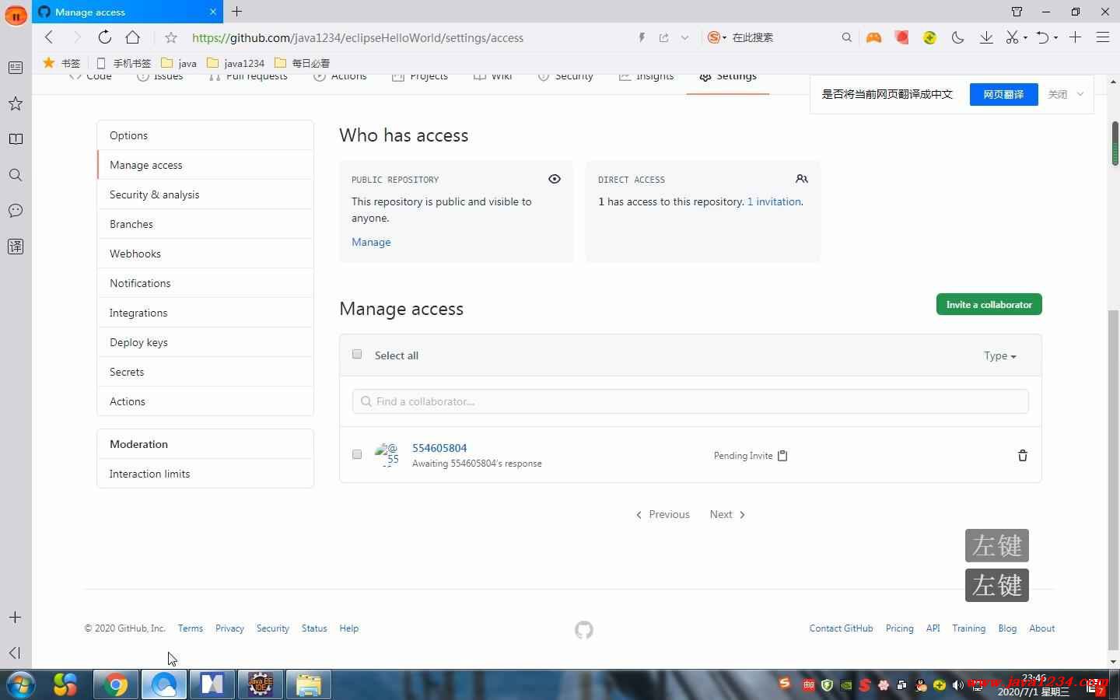Open the Terms footer link
Image resolution: width=1120 pixels, height=700 pixels.
coord(191,628)
